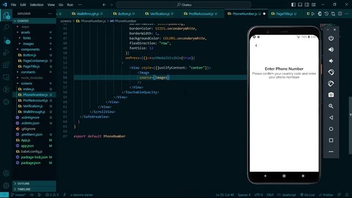Screen dimensions: 352x198
Task: Switch to the PageTitle.js tab
Action: (284, 14)
